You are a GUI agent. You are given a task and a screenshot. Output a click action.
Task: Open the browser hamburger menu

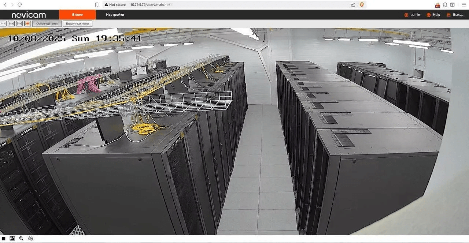464,5
